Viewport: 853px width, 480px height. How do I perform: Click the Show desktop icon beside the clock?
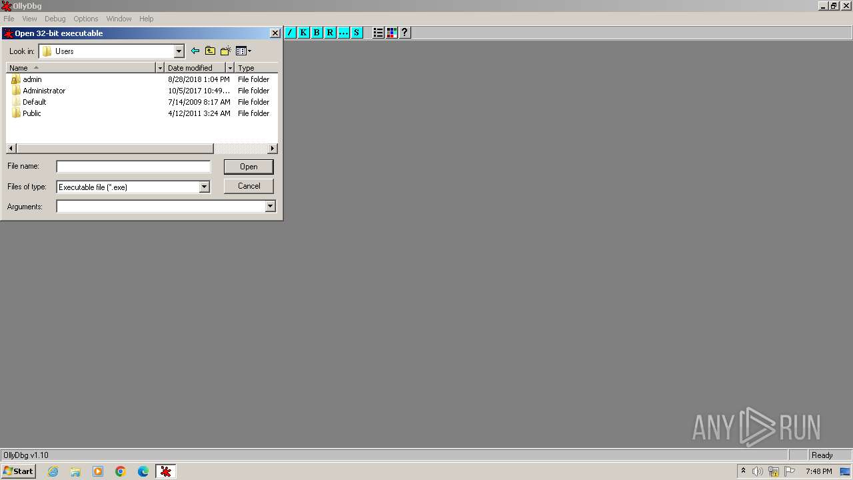845,471
